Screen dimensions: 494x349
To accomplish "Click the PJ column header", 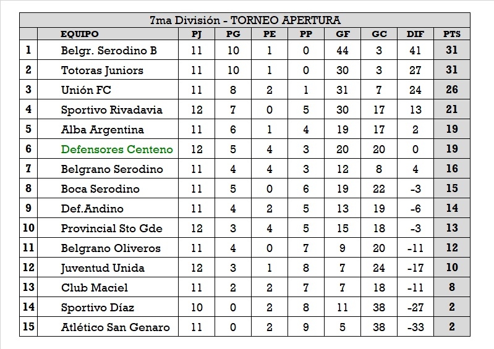I will coord(197,34).
